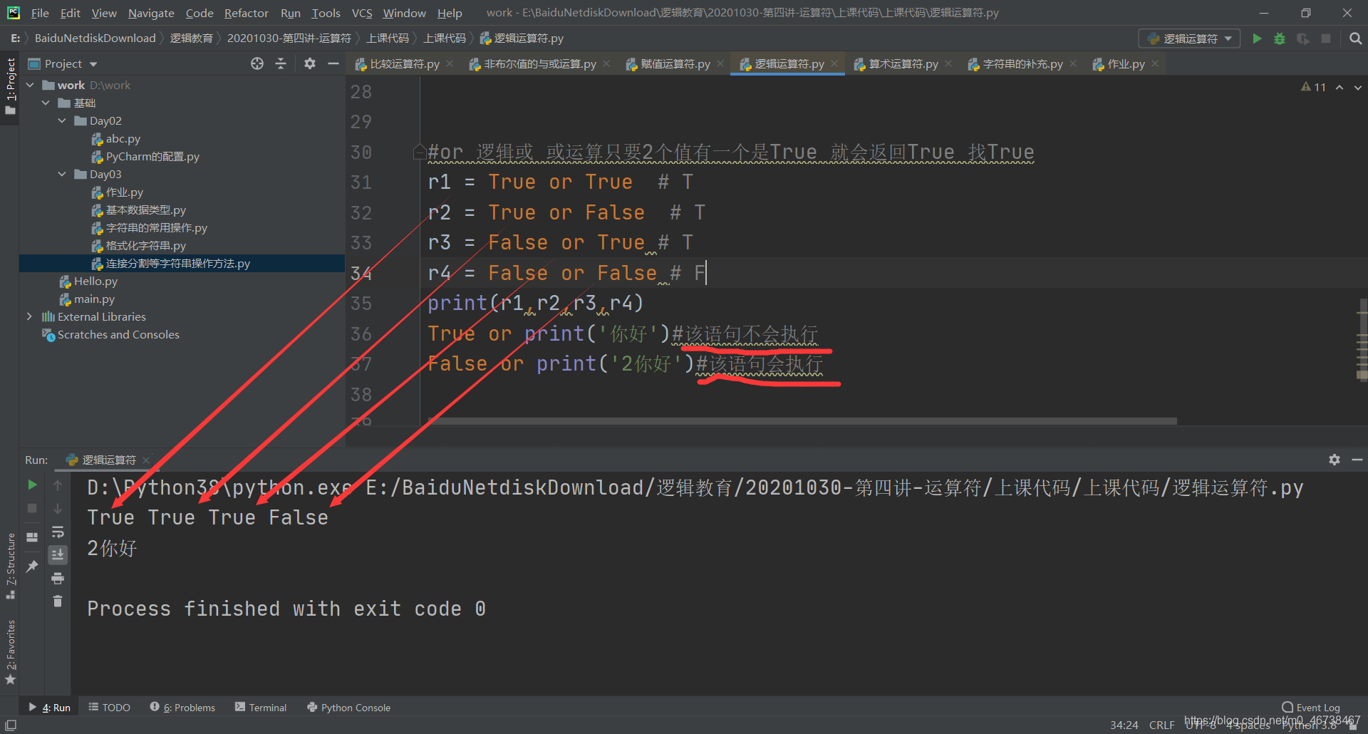The image size is (1368, 734).
Task: Place cursor on line 35 print statement
Action: tap(535, 304)
